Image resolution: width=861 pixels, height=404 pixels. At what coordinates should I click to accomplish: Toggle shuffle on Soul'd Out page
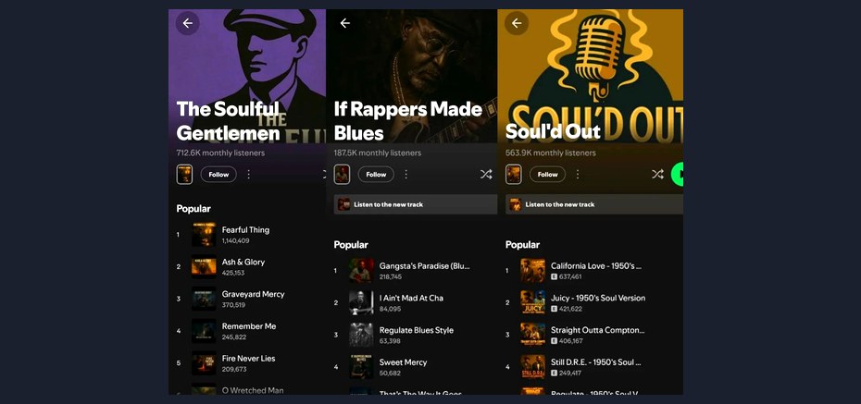[657, 175]
